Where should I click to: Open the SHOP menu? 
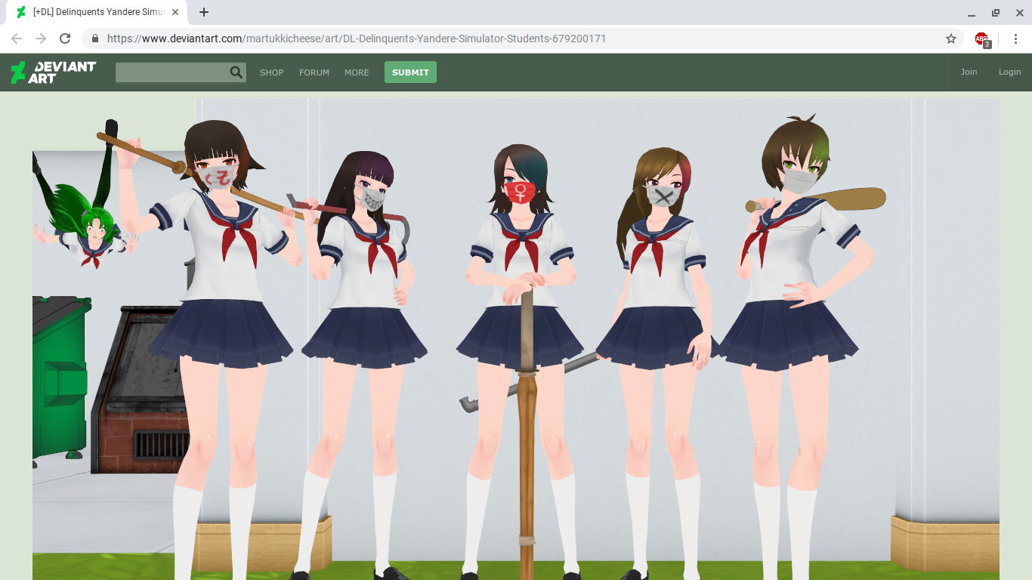pos(272,72)
